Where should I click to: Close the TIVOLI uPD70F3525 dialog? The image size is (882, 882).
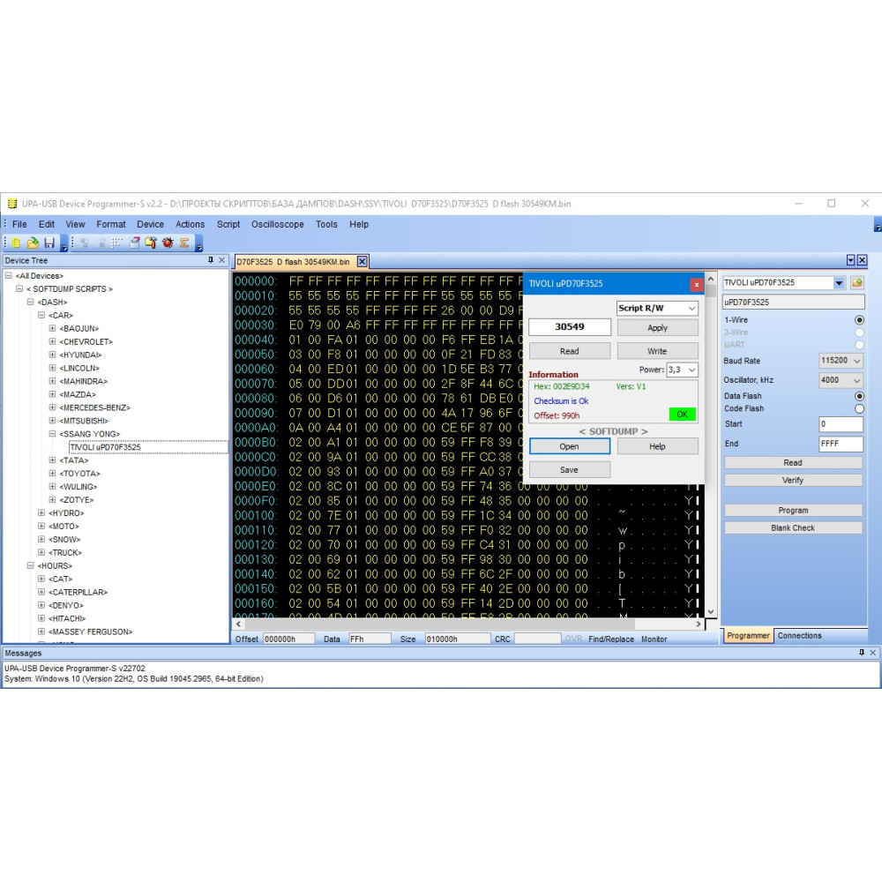[697, 285]
